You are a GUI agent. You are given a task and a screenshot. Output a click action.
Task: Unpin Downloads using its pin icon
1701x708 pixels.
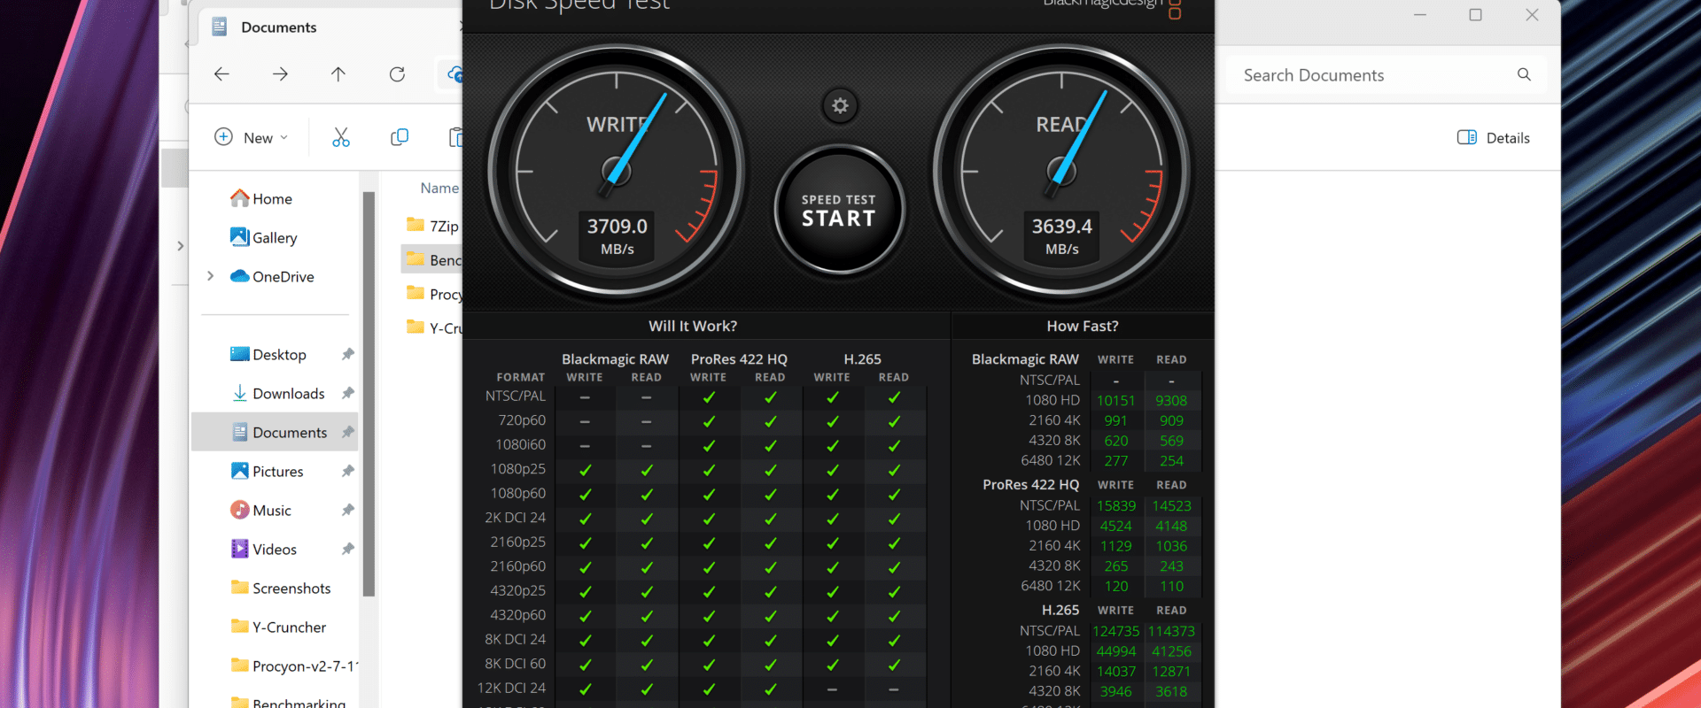coord(347,394)
